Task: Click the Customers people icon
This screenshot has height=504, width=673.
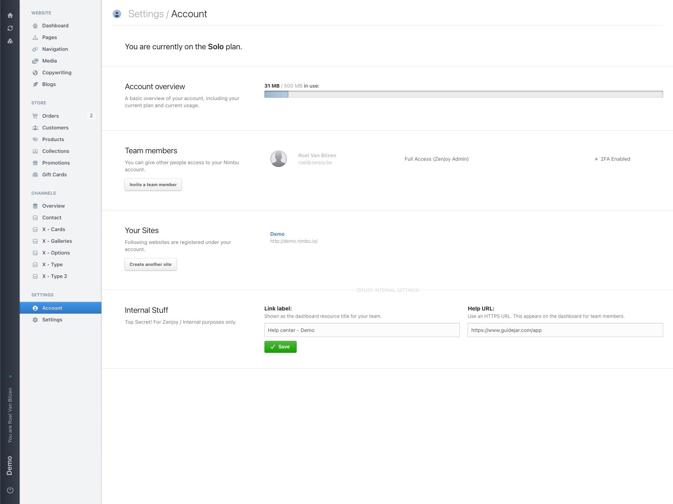Action: (x=35, y=128)
